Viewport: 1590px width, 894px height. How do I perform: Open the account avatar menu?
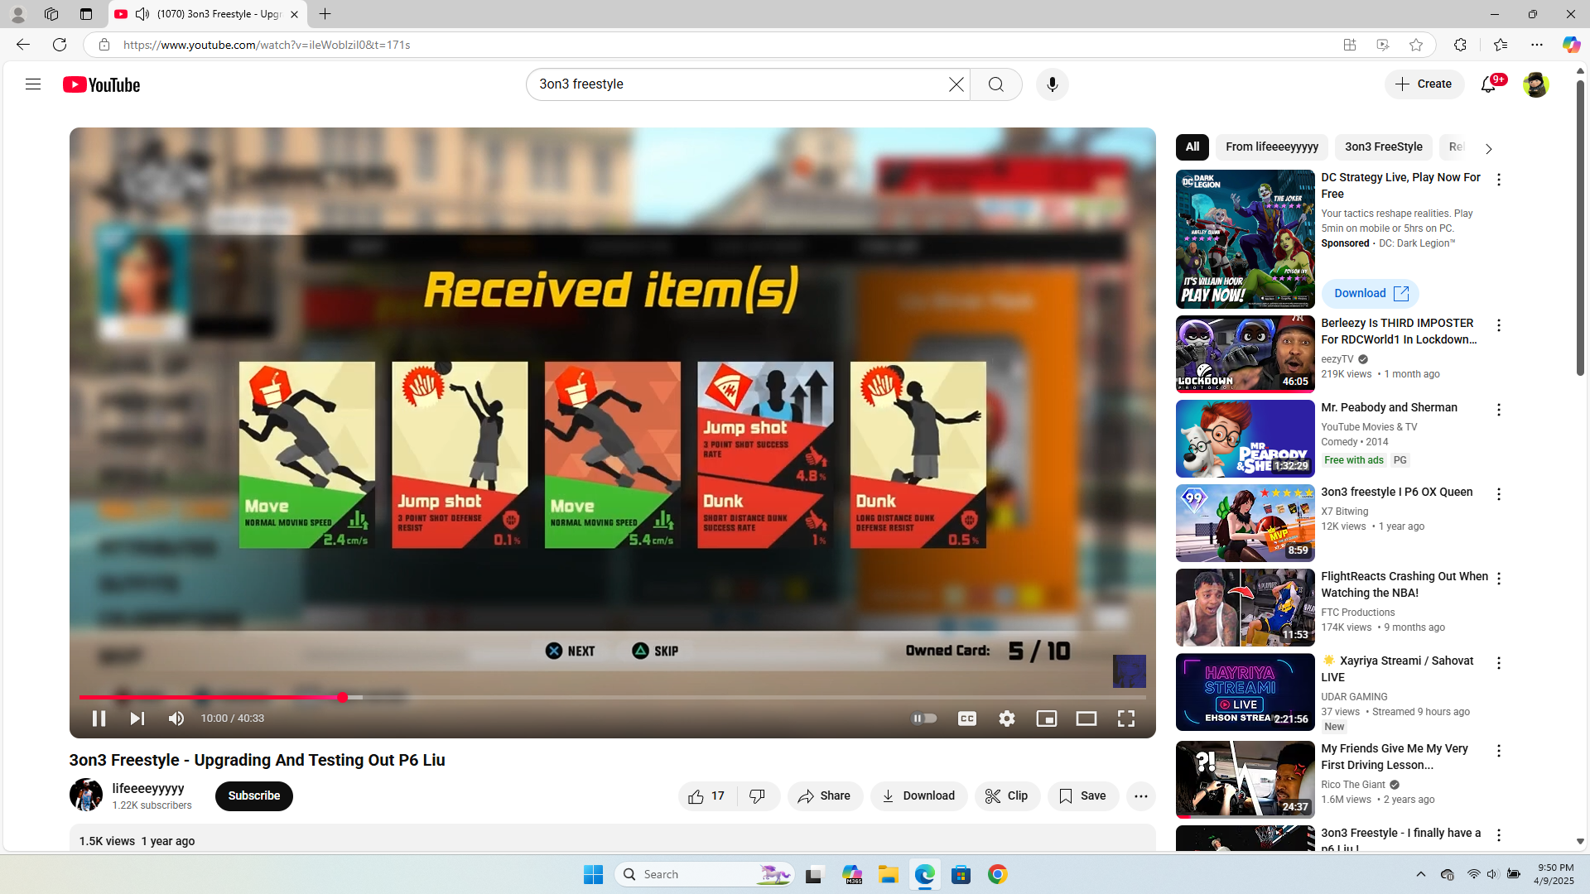(x=1535, y=84)
